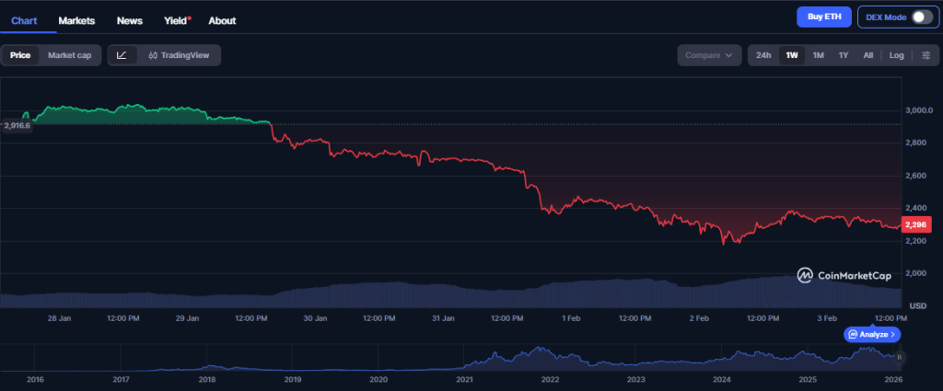The image size is (943, 391).
Task: Click the 28 Jan date axis label
Action: click(x=60, y=317)
